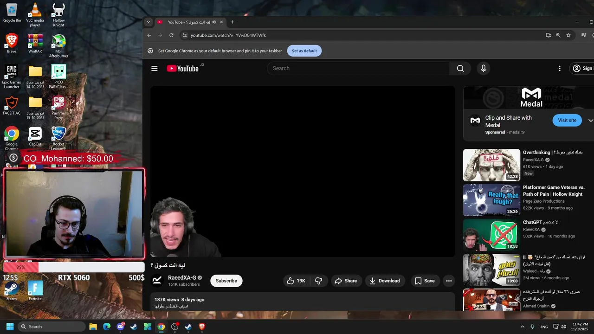Switch to Brave in the taskbar

coord(202,327)
